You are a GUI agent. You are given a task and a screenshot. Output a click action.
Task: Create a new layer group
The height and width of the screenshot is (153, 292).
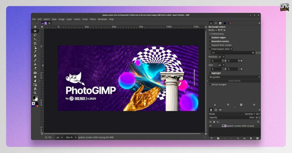click(218, 138)
